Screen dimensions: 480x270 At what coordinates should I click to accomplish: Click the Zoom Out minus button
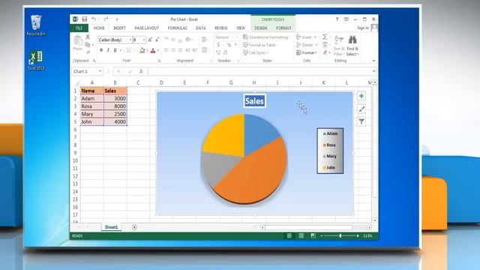pos(322,235)
